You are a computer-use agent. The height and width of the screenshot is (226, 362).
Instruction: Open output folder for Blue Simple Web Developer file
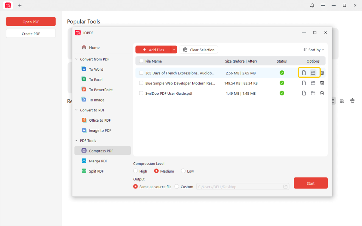[313, 83]
